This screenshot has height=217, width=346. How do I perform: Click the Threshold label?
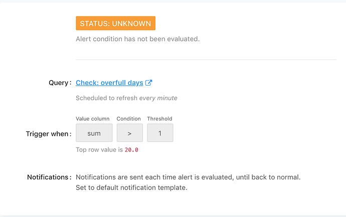[x=160, y=118]
